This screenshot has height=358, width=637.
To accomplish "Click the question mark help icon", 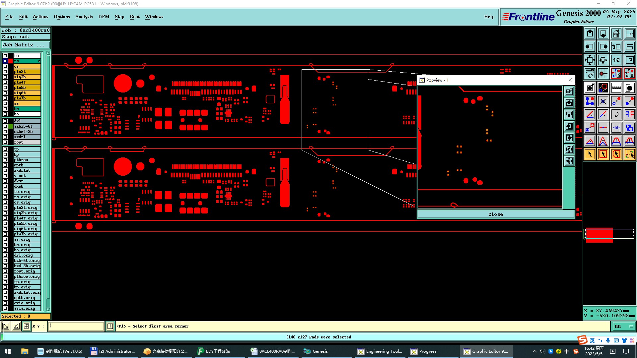I will click(x=629, y=60).
